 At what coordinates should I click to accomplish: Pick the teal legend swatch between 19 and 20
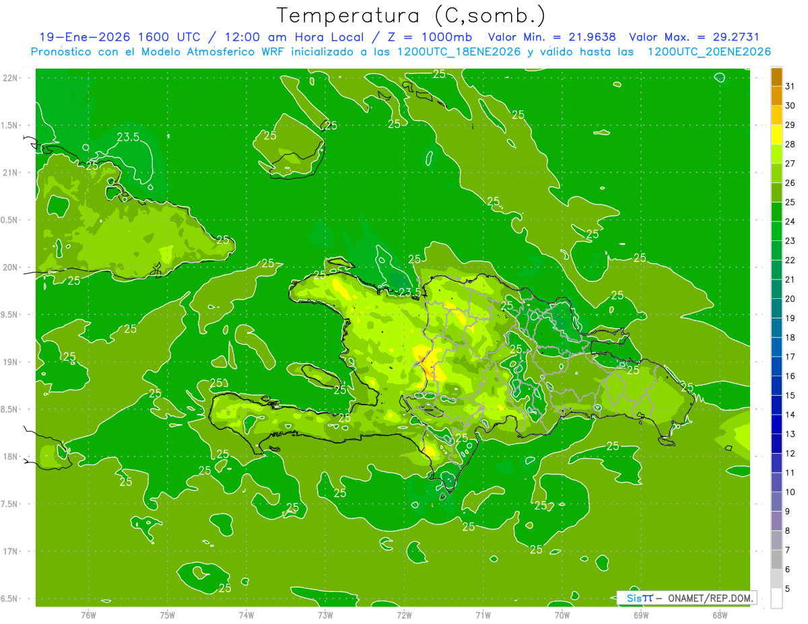tap(776, 308)
